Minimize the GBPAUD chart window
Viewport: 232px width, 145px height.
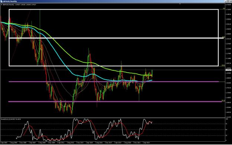pyautogui.click(x=226, y=1)
